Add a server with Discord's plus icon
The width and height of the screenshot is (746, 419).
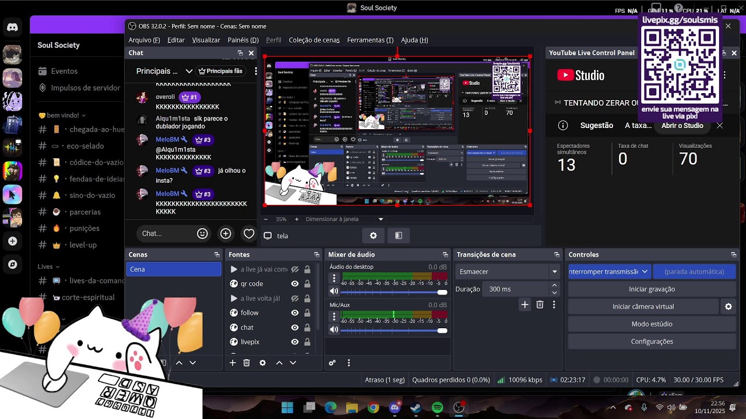tap(12, 241)
